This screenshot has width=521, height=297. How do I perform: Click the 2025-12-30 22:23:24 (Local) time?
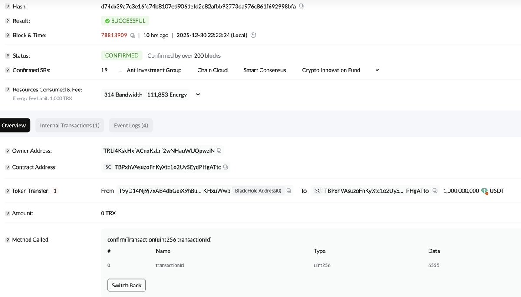(x=212, y=35)
